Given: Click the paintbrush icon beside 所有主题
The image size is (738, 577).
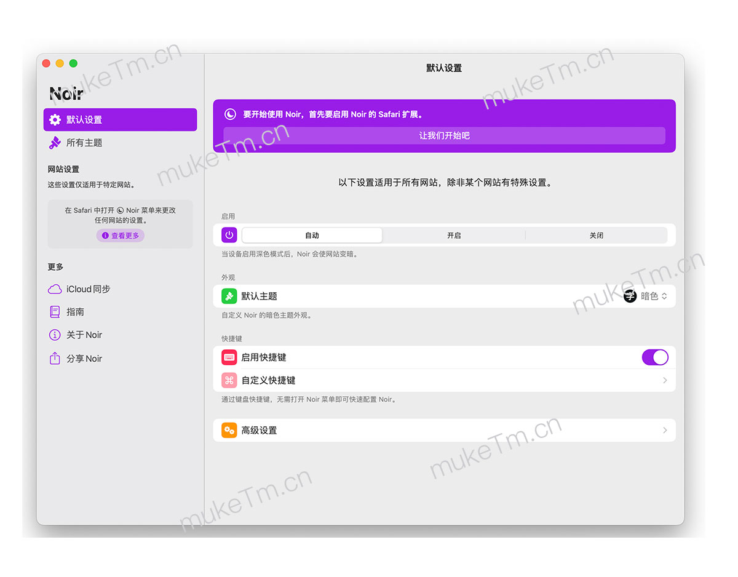Looking at the screenshot, I should pyautogui.click(x=55, y=143).
